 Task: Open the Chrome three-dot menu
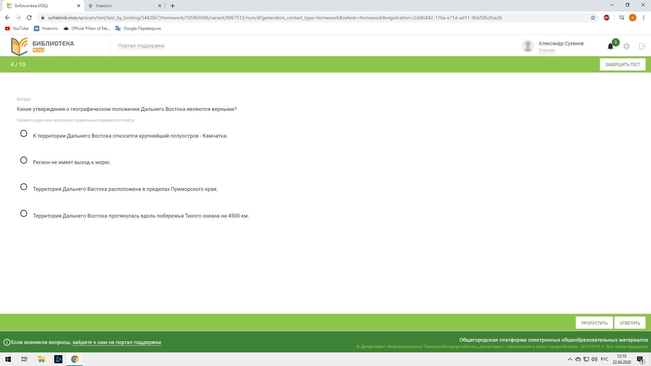pyautogui.click(x=644, y=18)
